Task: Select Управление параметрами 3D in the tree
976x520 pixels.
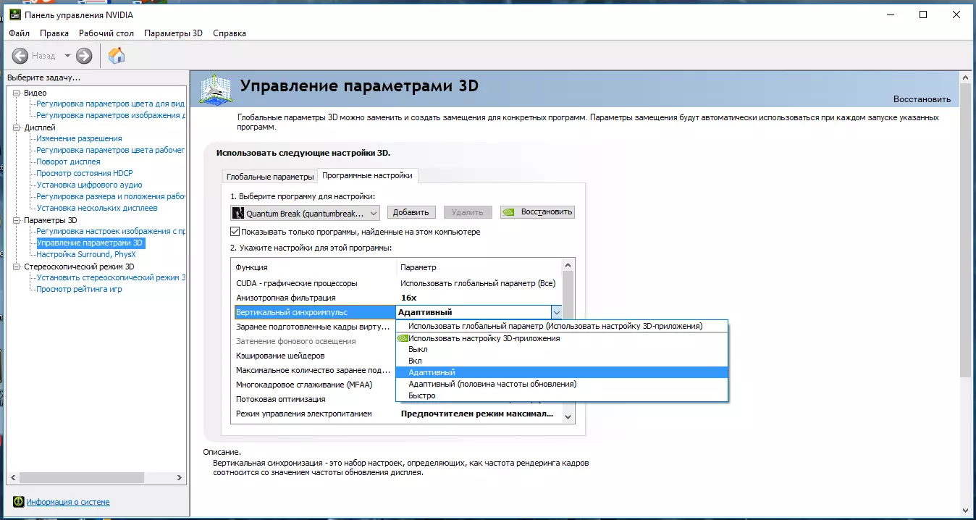Action: tap(90, 243)
